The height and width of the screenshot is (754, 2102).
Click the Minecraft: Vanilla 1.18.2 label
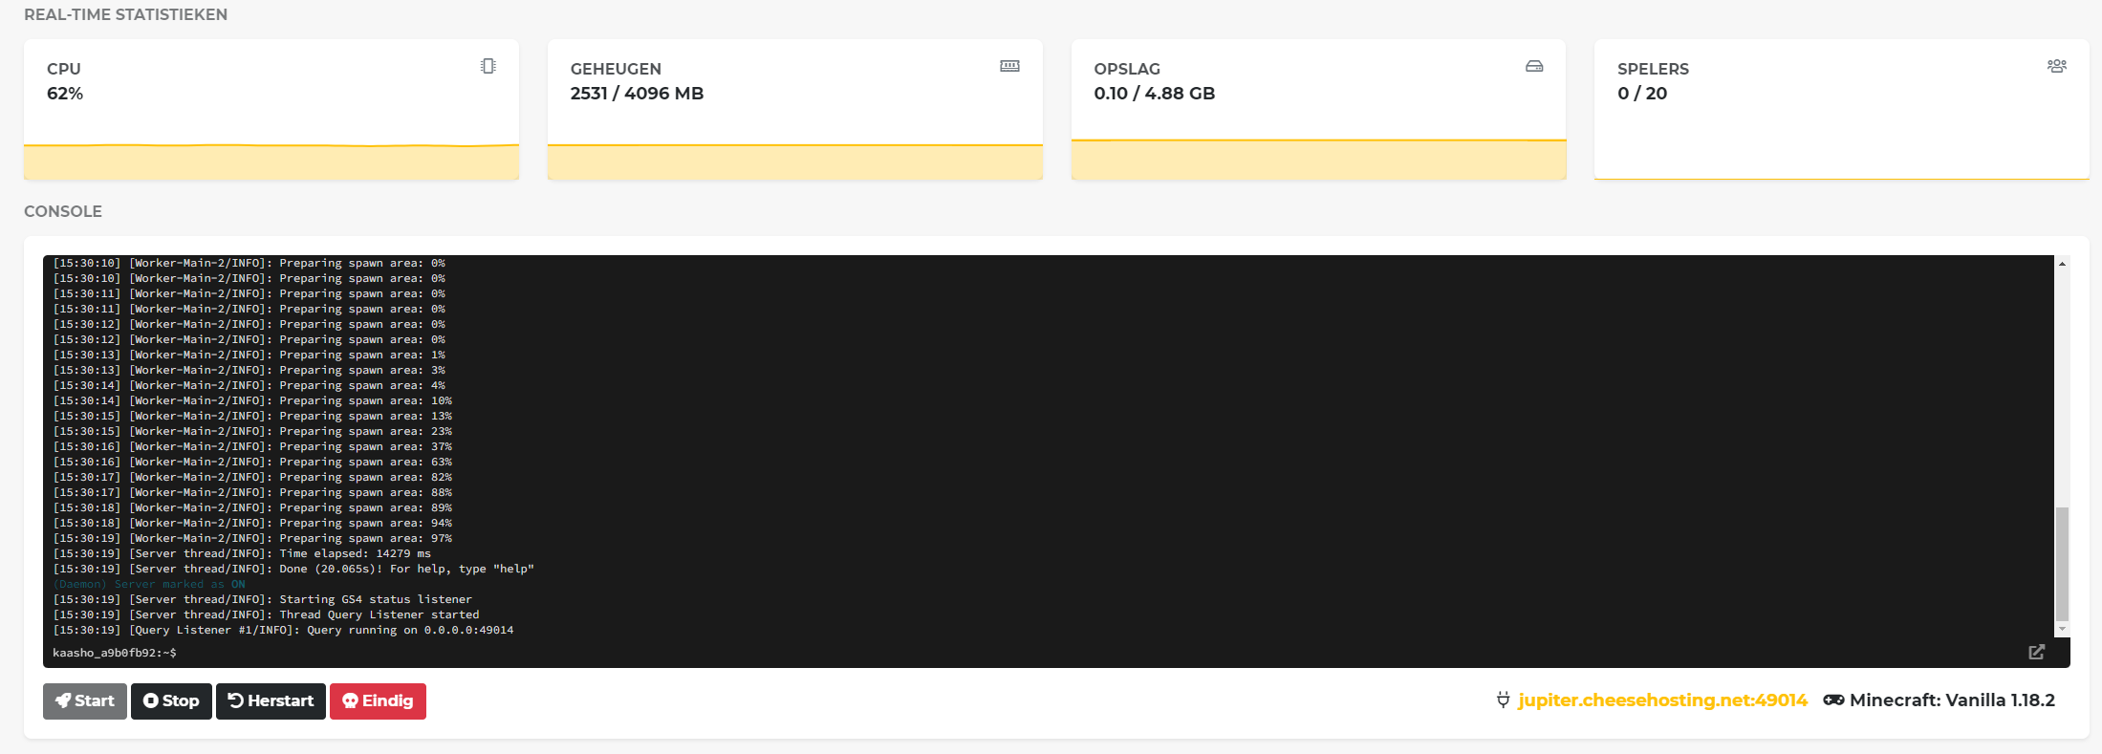click(1952, 700)
